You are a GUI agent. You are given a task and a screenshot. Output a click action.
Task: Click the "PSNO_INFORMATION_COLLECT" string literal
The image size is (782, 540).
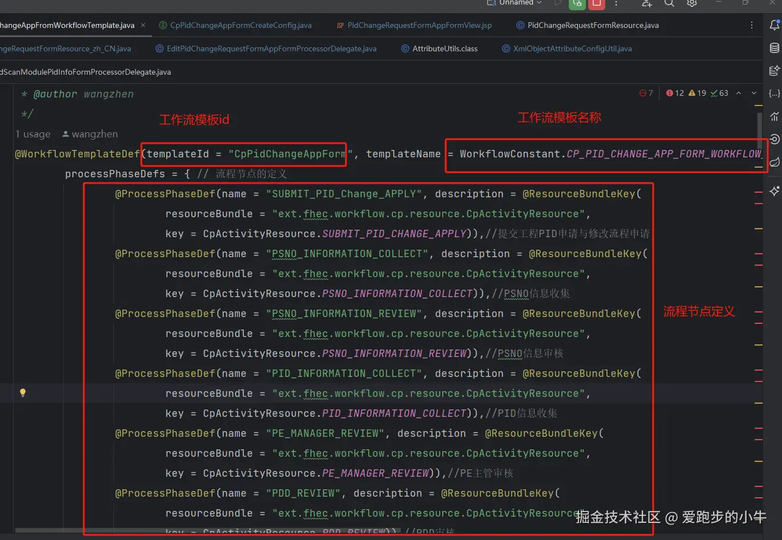tap(347, 254)
